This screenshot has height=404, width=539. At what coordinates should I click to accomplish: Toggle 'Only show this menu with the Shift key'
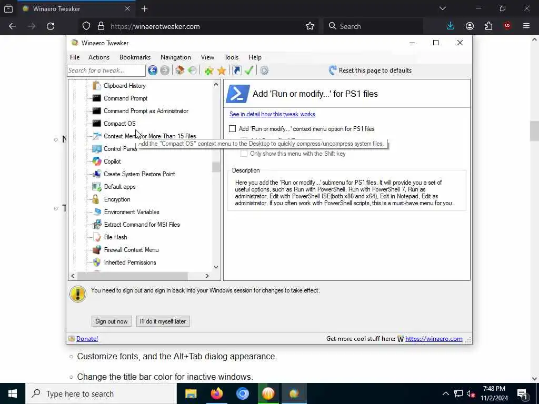pyautogui.click(x=244, y=154)
